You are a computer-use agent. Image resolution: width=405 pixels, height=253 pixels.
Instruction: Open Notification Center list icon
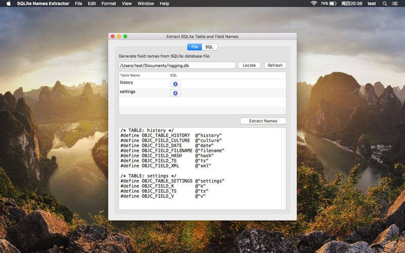[395, 4]
